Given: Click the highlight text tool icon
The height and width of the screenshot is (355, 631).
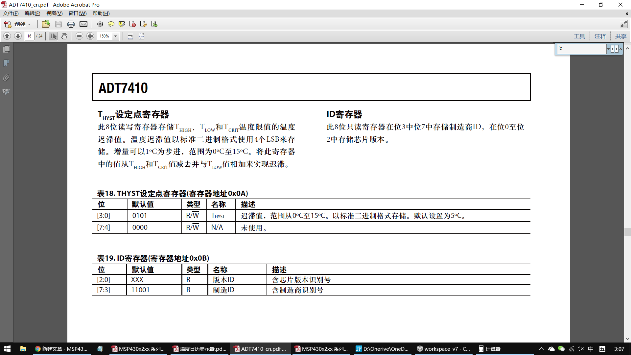Looking at the screenshot, I should [x=122, y=24].
